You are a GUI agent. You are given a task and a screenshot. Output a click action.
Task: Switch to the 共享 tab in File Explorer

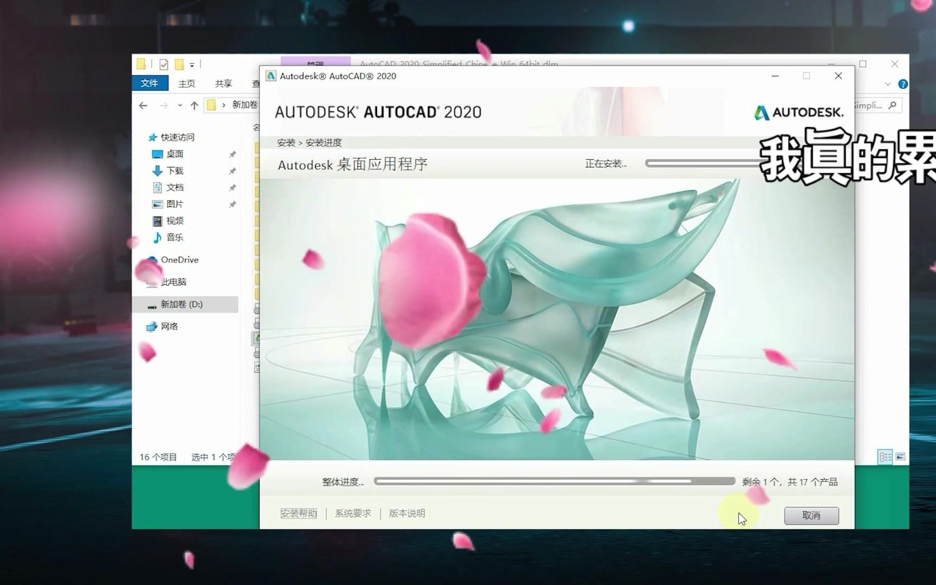tap(223, 83)
